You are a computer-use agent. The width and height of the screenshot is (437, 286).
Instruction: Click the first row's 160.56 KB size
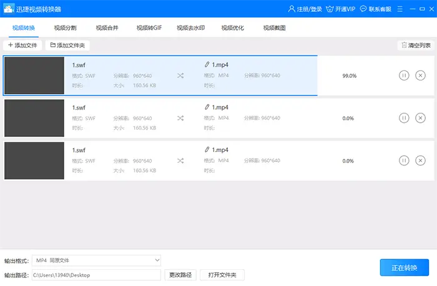(144, 85)
